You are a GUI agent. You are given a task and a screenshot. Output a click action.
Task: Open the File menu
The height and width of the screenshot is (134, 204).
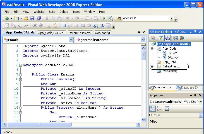click(7, 12)
